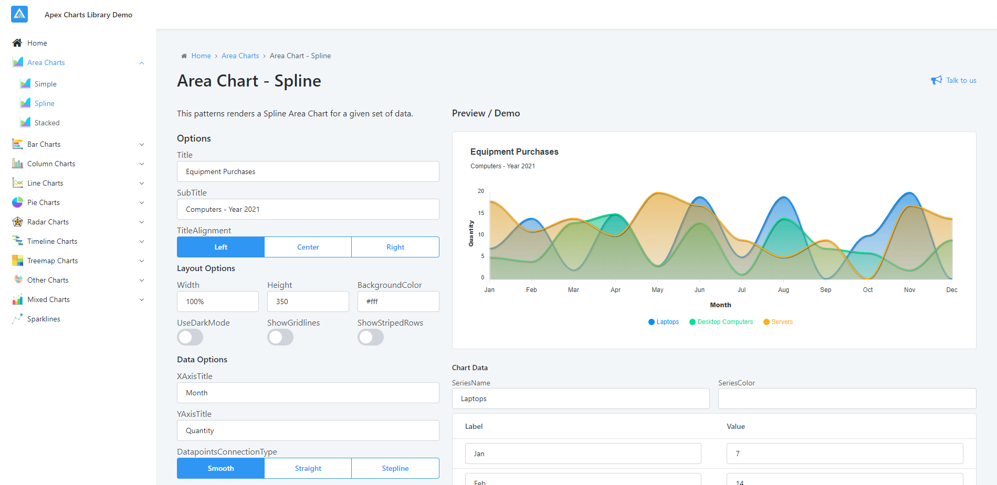Click the Sparklines icon
The width and height of the screenshot is (997, 485).
[x=17, y=318]
